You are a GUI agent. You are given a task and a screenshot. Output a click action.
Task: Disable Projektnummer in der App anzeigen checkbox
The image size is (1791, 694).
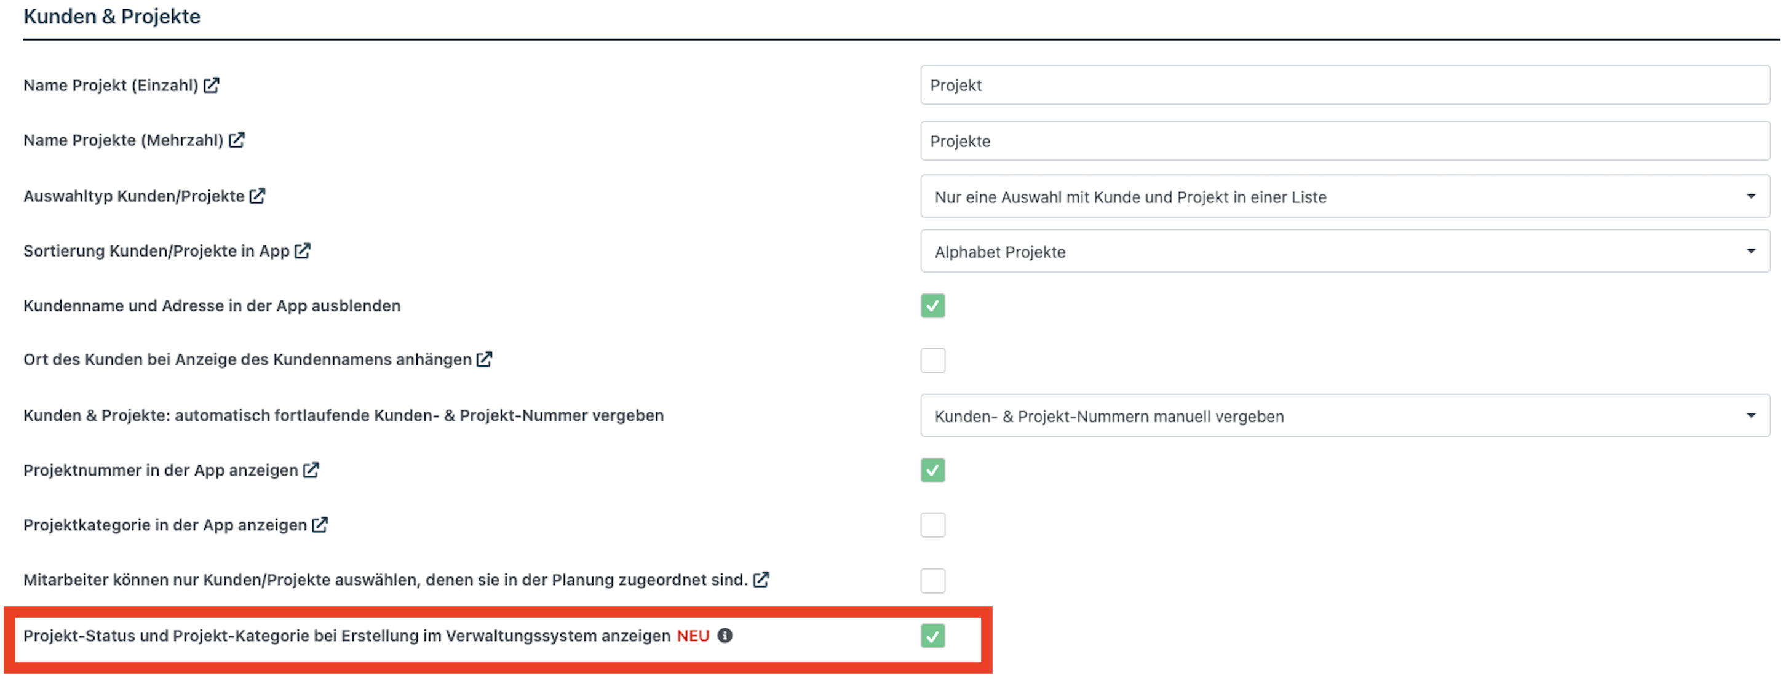point(932,471)
